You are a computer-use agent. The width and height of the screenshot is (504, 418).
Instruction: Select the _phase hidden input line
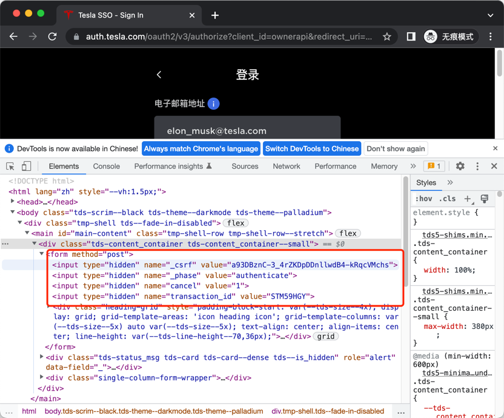(x=174, y=276)
